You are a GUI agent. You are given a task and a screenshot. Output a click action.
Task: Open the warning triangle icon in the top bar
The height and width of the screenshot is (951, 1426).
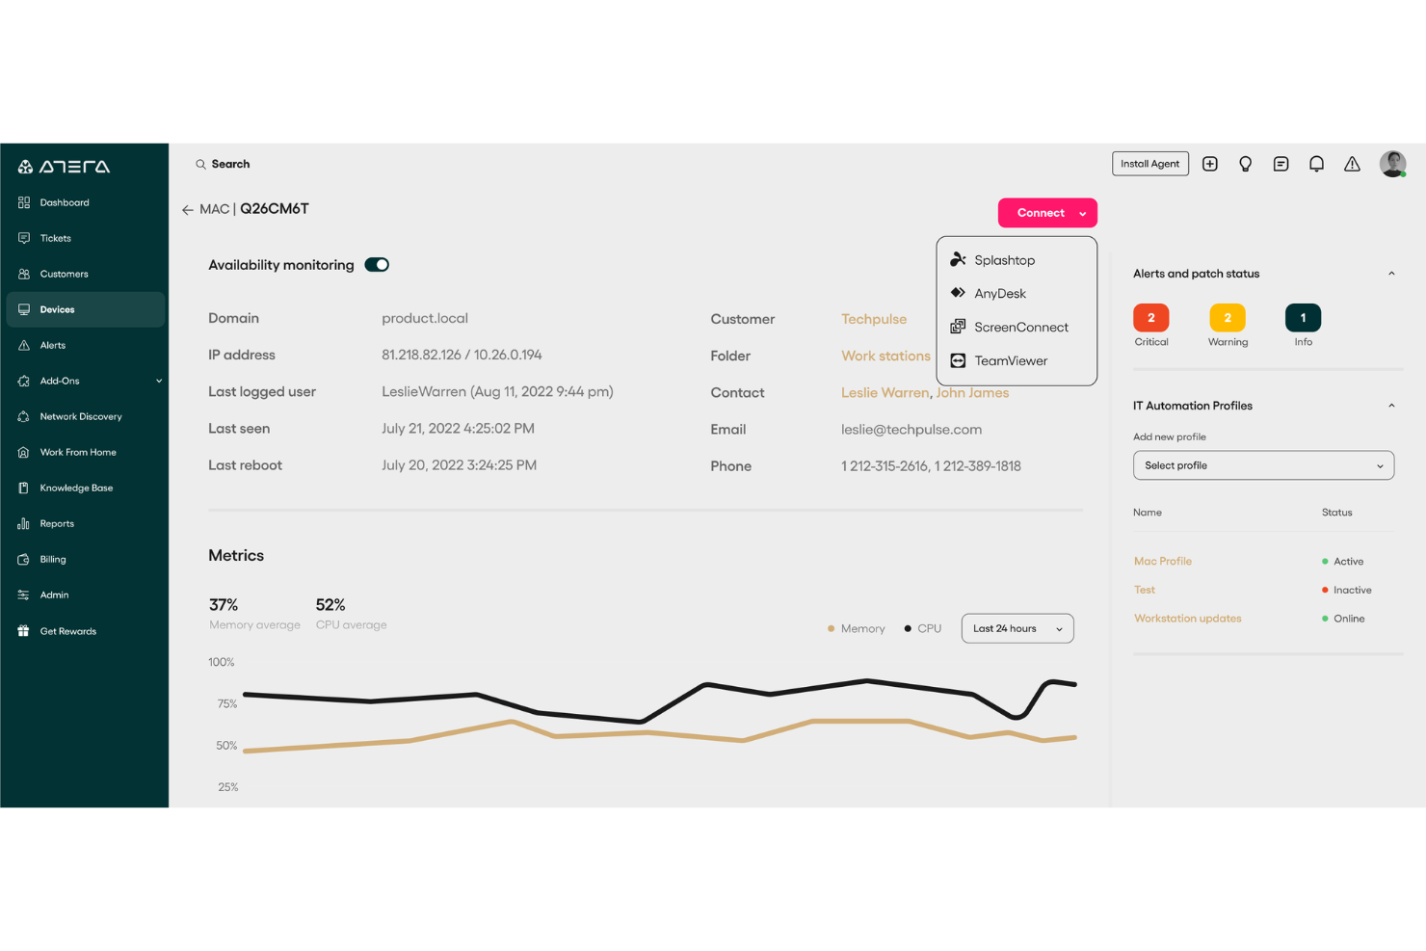coord(1352,164)
